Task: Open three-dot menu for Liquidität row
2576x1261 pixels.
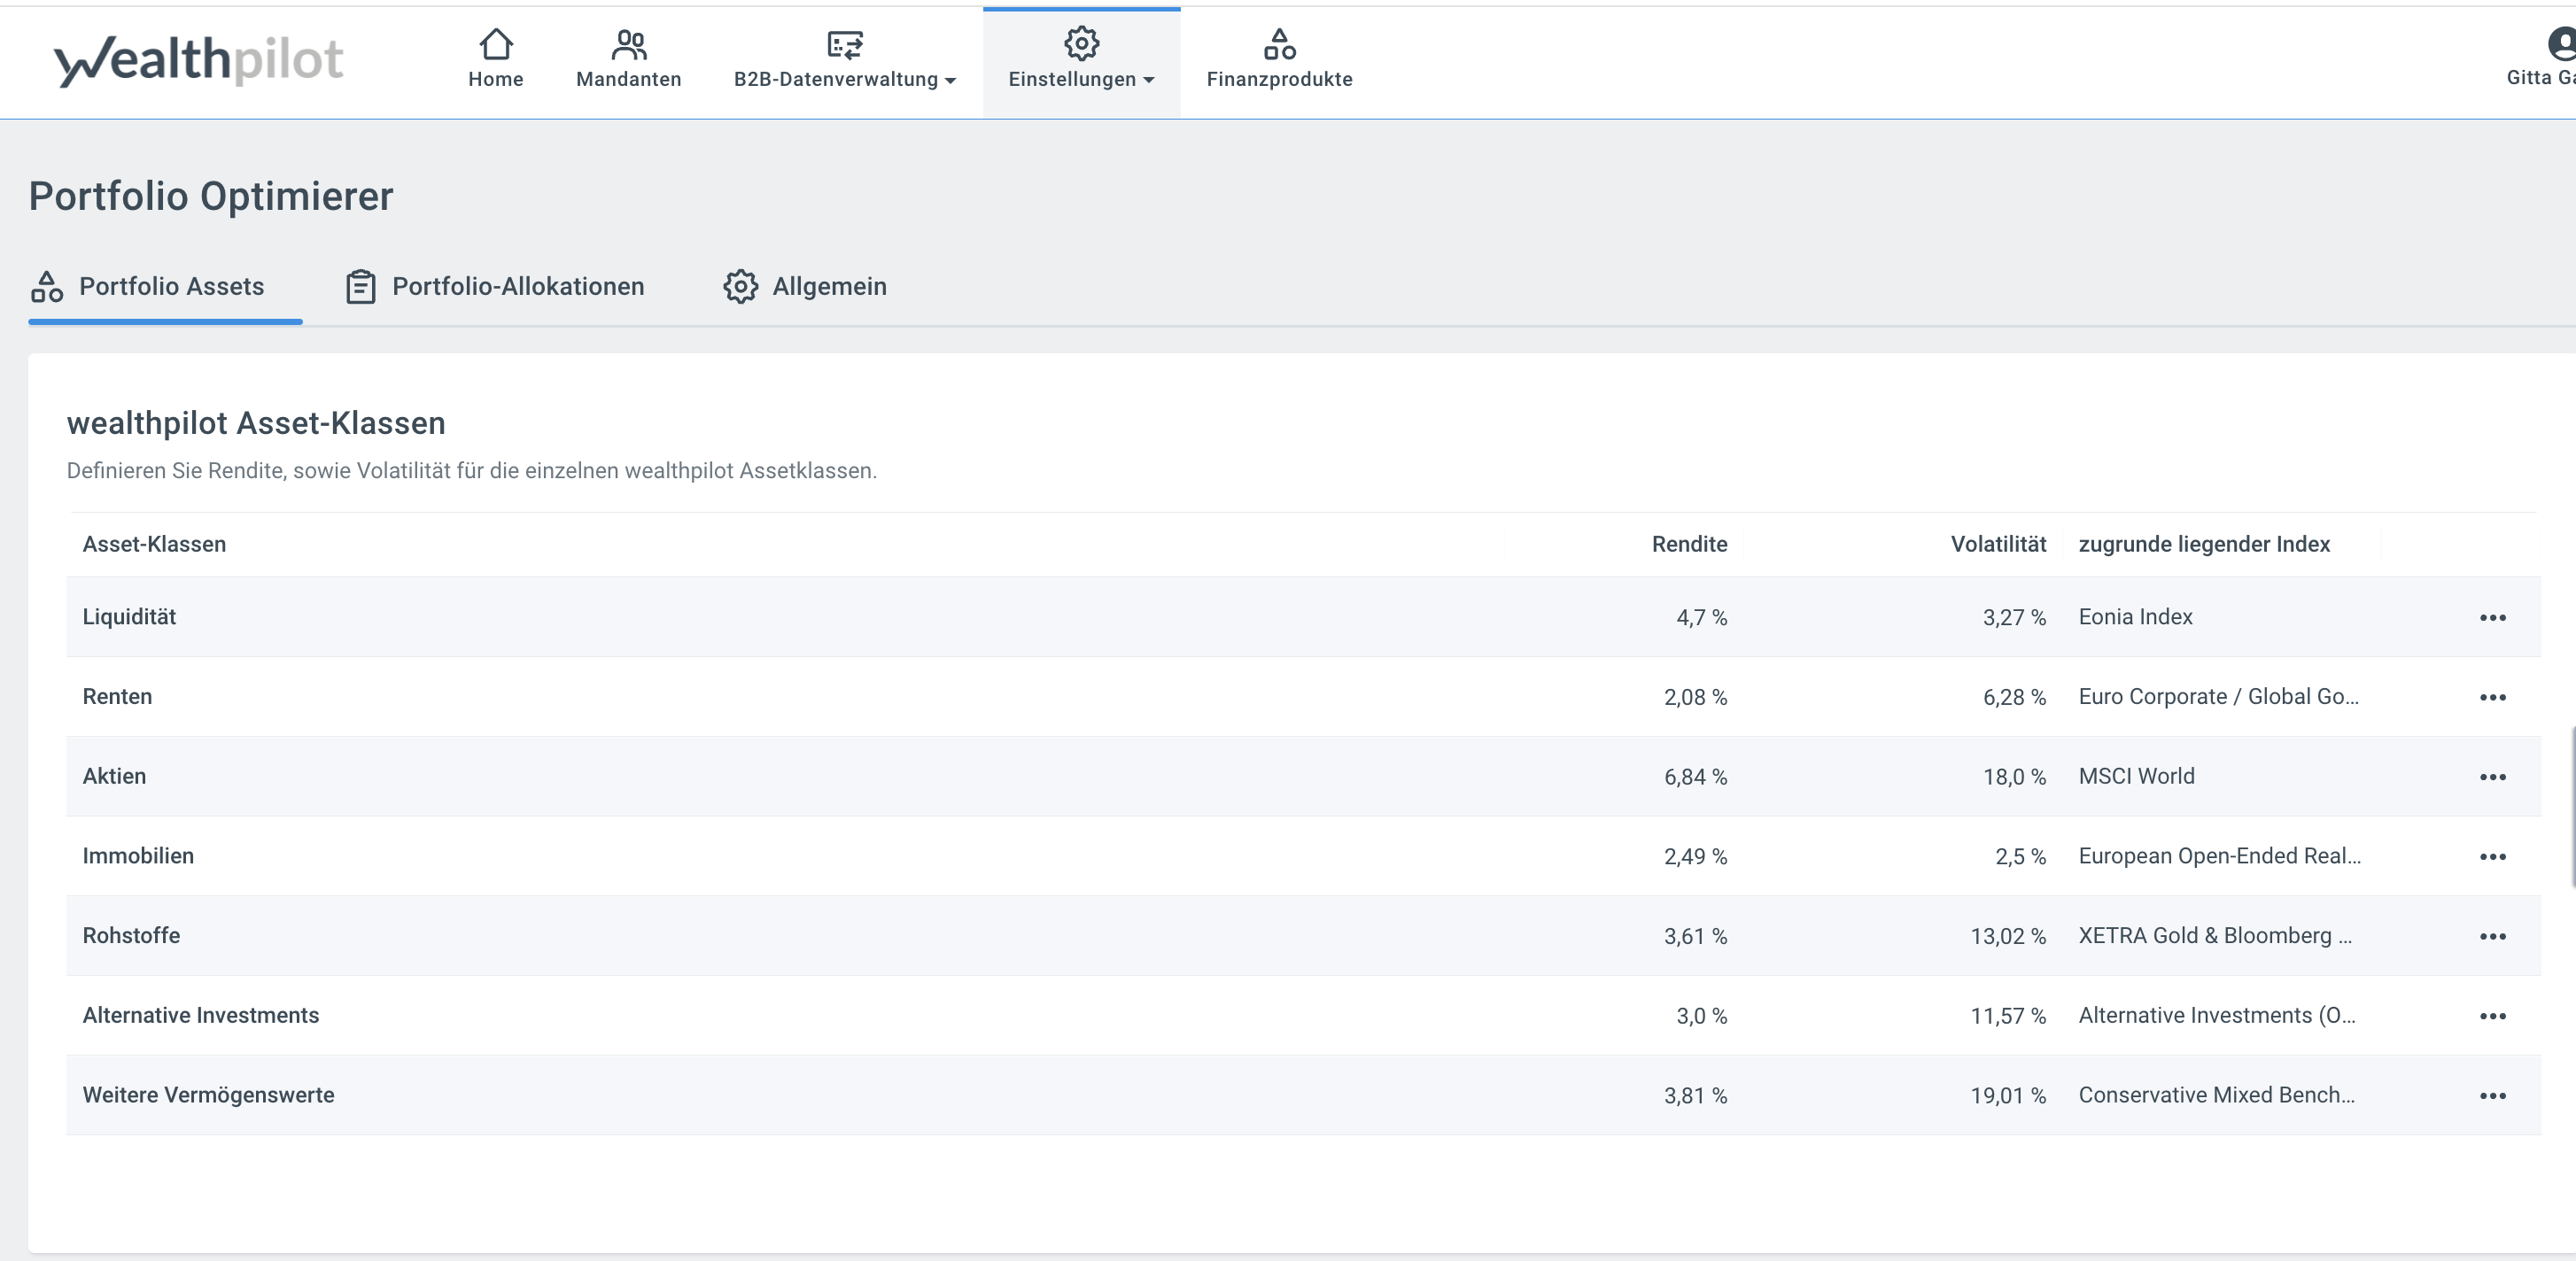Action: (2492, 617)
